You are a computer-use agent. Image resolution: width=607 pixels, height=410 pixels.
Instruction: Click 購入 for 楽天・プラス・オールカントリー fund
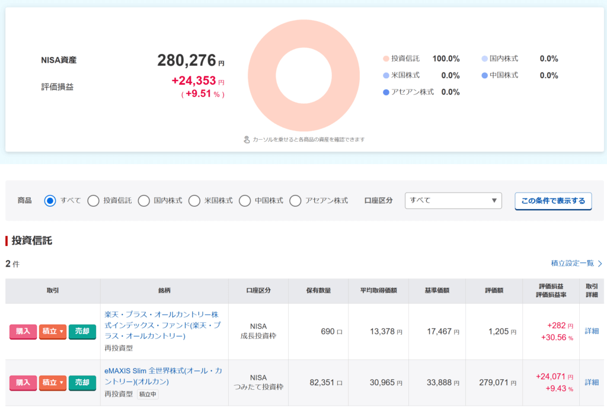coord(23,332)
